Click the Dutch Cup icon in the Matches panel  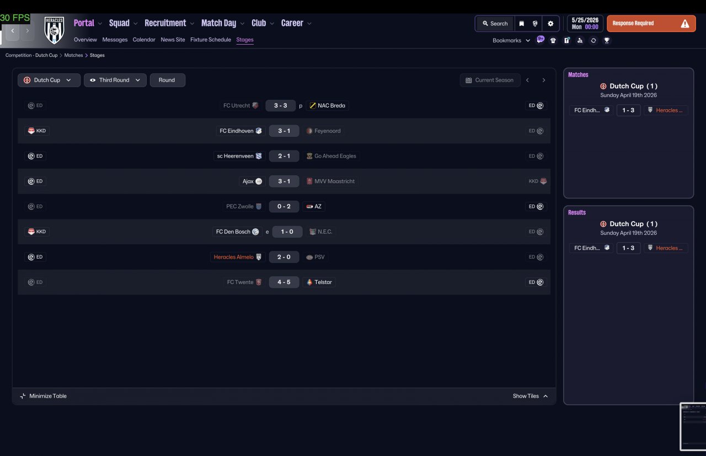coord(603,86)
